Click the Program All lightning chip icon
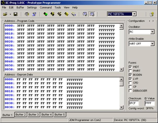The height and width of the screenshot is (123, 158). 52,14
